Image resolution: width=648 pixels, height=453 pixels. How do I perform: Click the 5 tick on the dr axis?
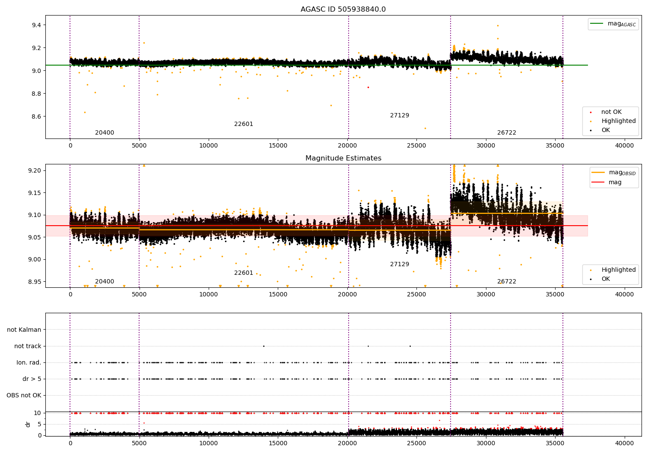(x=39, y=424)
